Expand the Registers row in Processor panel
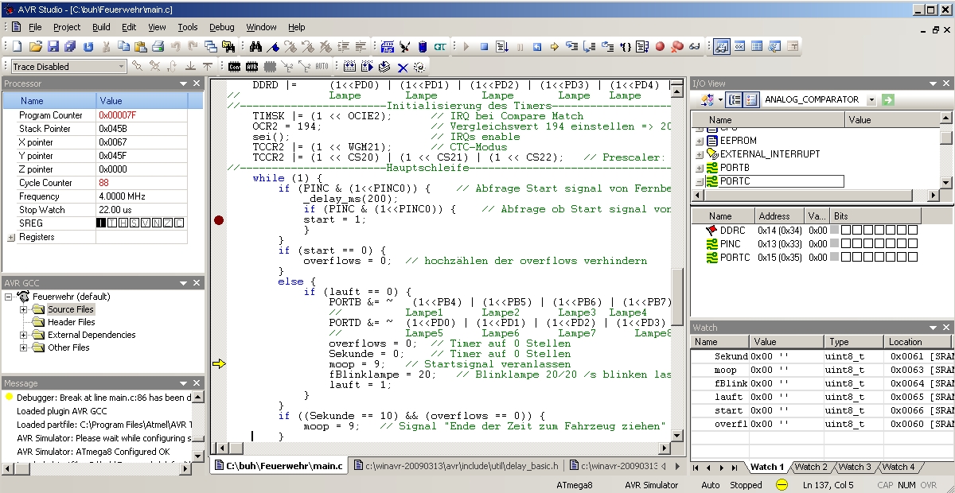This screenshot has width=955, height=493. [11, 237]
